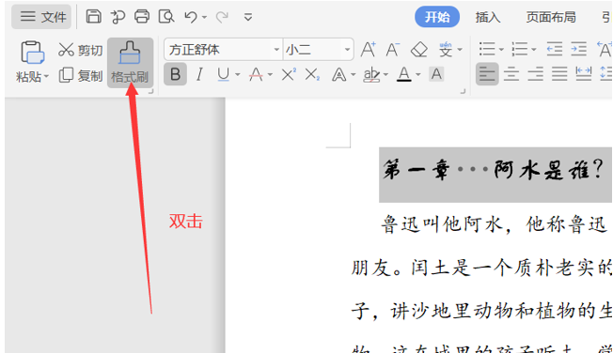Click the heading 第一章…阿水是谁?
This screenshot has height=353, width=613.
[493, 171]
